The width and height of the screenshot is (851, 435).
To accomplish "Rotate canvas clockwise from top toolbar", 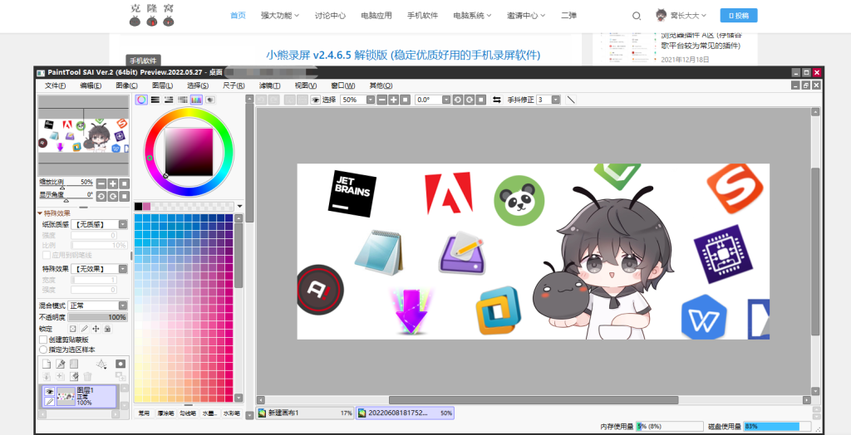I will pyautogui.click(x=469, y=100).
